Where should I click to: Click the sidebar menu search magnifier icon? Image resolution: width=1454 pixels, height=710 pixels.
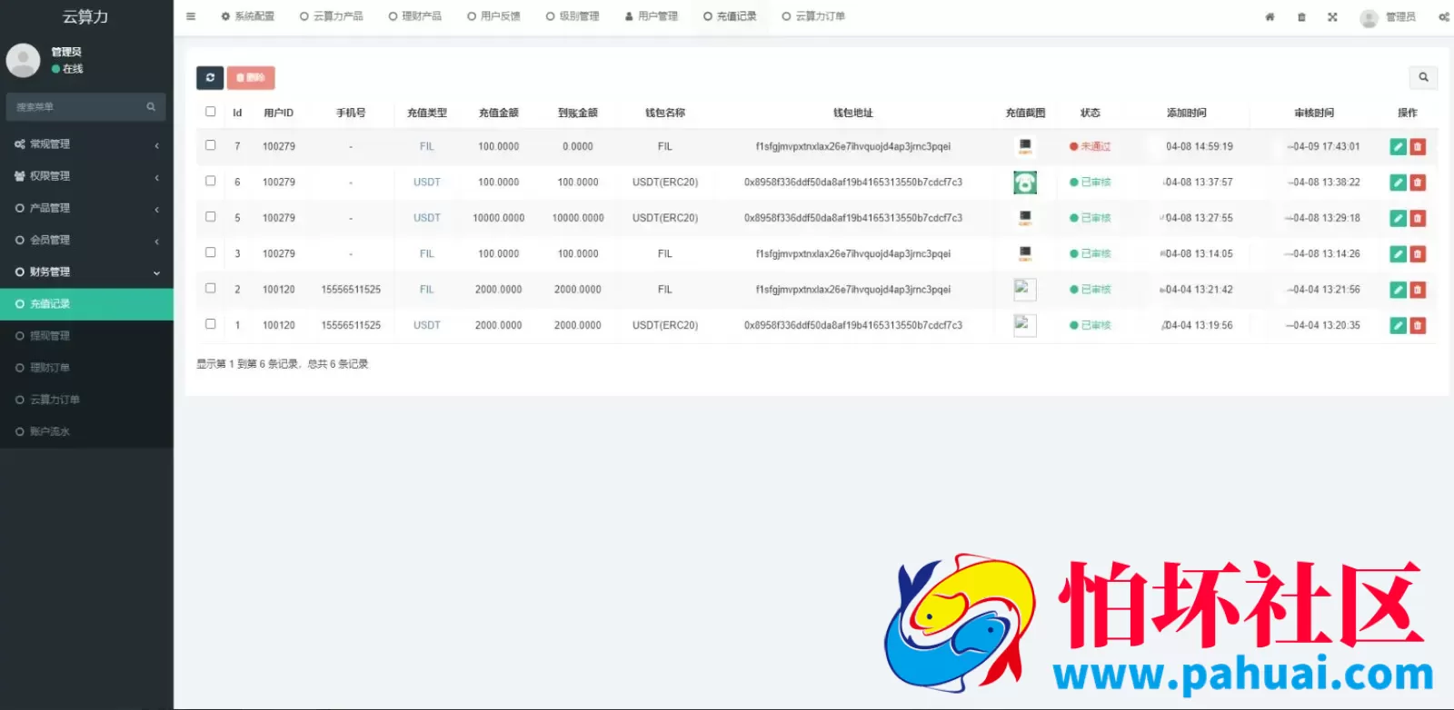(151, 107)
